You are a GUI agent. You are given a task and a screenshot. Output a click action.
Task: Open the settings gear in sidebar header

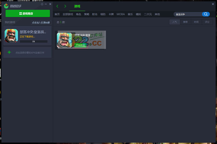pyautogui.click(x=42, y=4)
